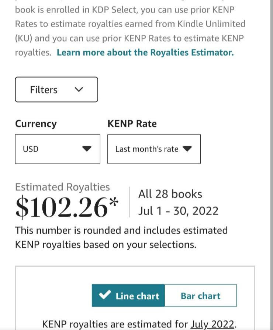273x330 pixels.
Task: Select the Line chart toggle
Action: pos(128,295)
